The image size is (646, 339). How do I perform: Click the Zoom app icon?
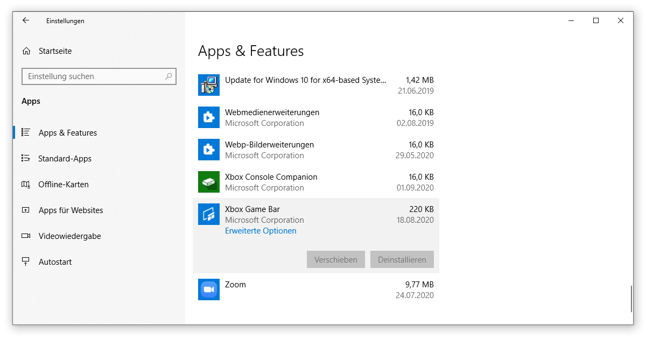(x=208, y=289)
